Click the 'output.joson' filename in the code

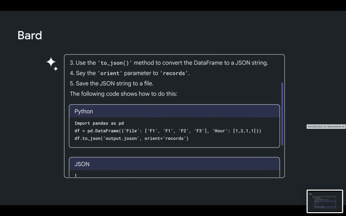tap(122, 138)
